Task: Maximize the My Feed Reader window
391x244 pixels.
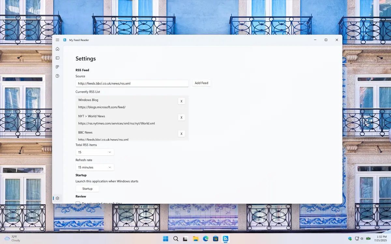Action: click(326, 40)
